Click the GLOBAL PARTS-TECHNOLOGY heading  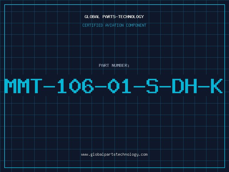click(x=114, y=17)
